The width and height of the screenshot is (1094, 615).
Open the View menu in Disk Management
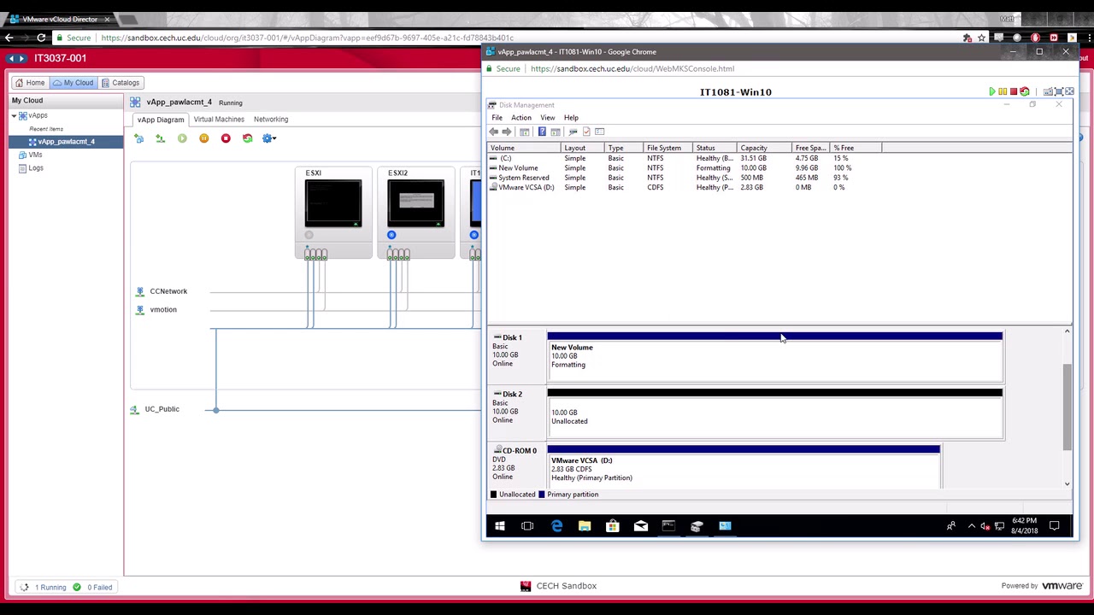point(547,118)
